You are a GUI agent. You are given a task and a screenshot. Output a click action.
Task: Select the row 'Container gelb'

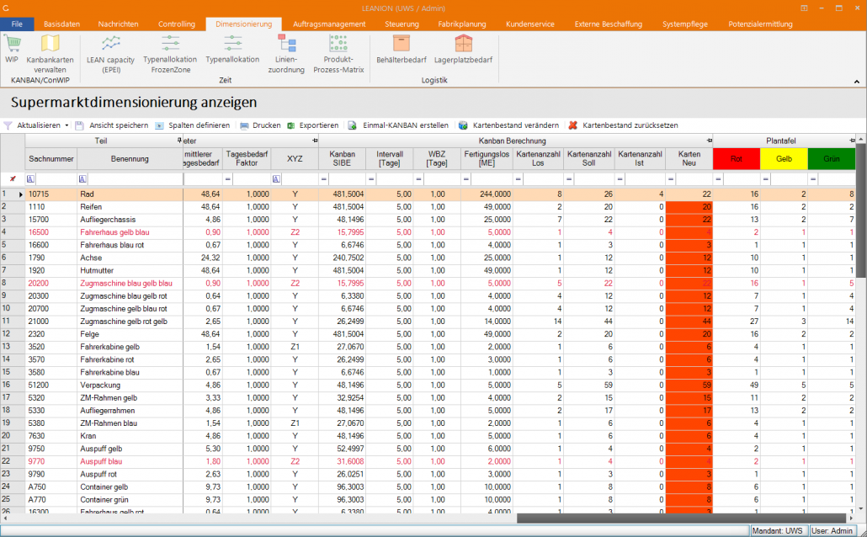428,486
